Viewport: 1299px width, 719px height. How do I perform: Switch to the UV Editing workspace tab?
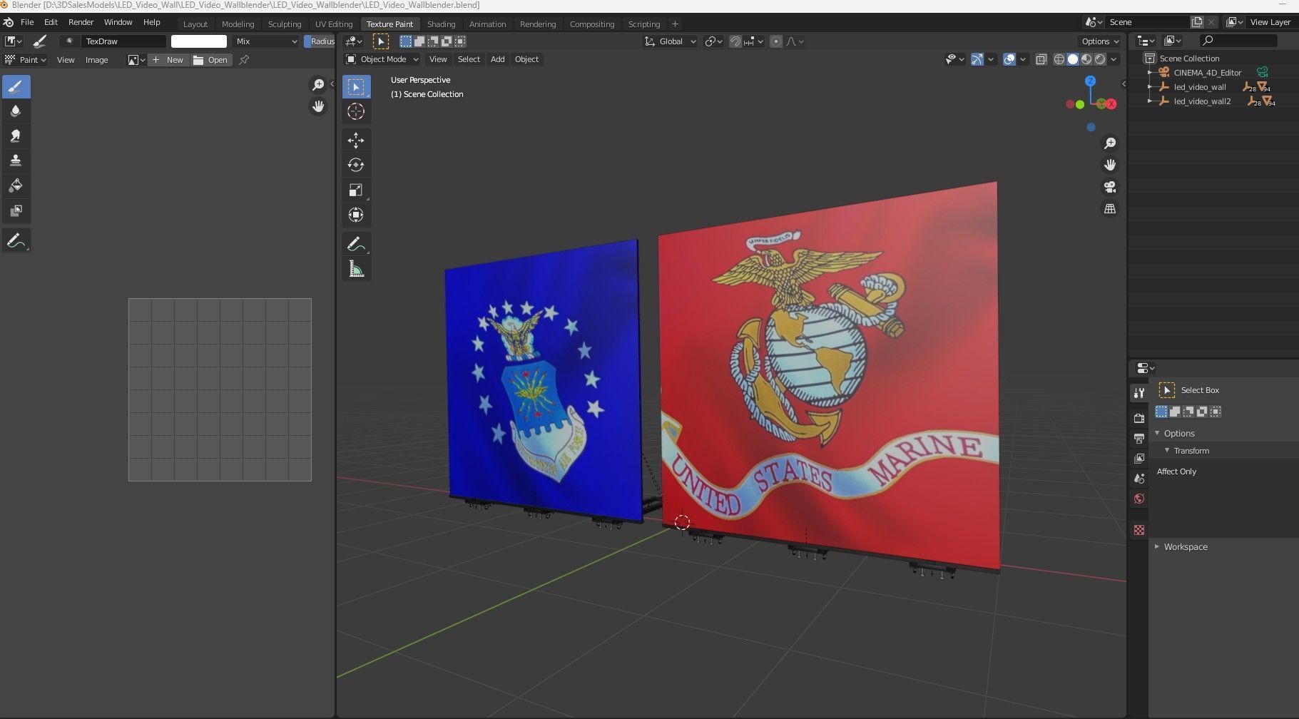[x=334, y=24]
